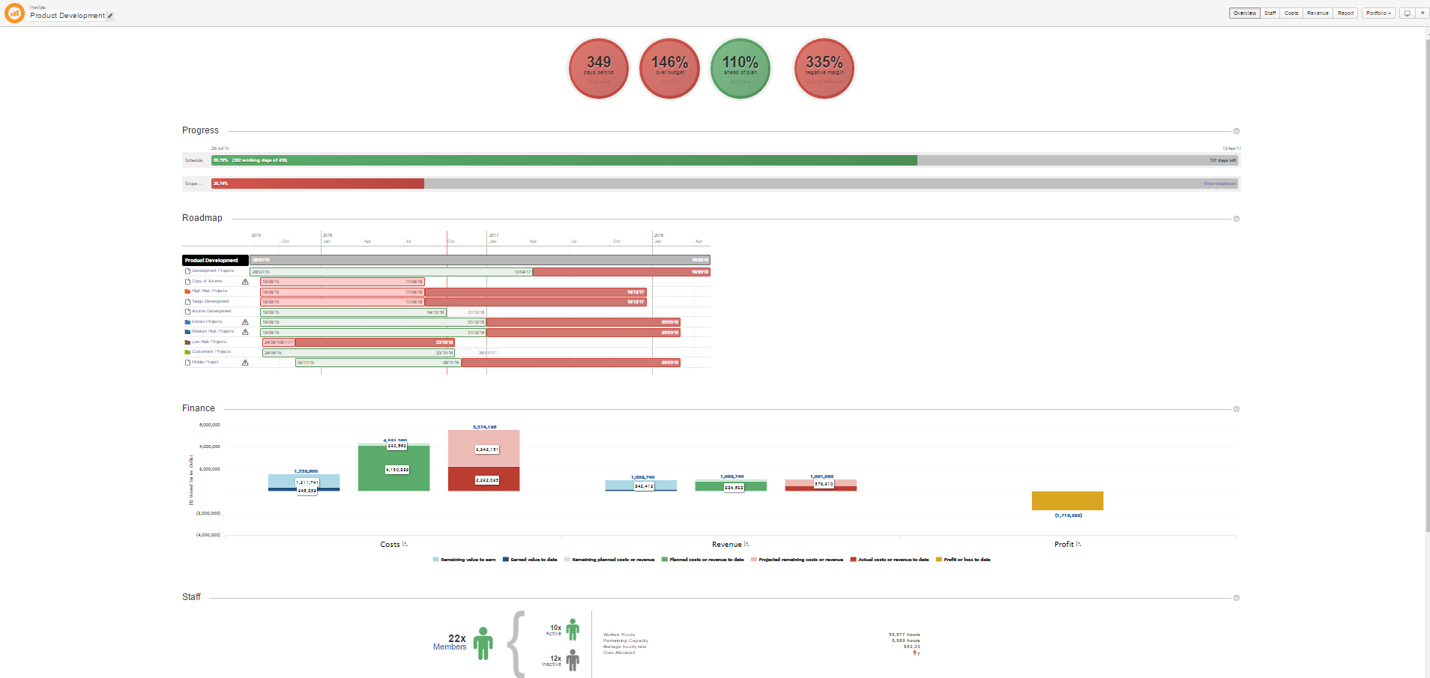Image resolution: width=1430 pixels, height=678 pixels.
Task: Click the pencil icon beside Product Development title
Action: point(110,16)
